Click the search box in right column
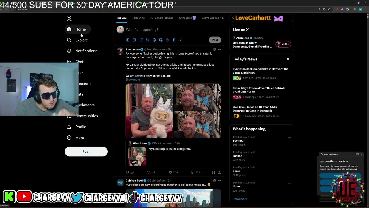Image resolution: width=369 pixels, height=208 pixels. coord(262,18)
